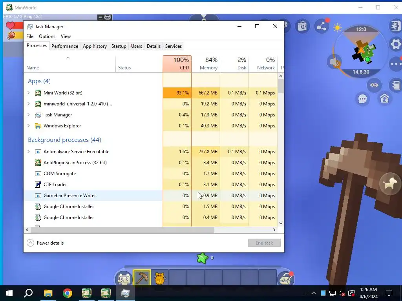Expand the miniworld_universal_1.2.0_410 row
The height and width of the screenshot is (301, 402).
[28, 103]
